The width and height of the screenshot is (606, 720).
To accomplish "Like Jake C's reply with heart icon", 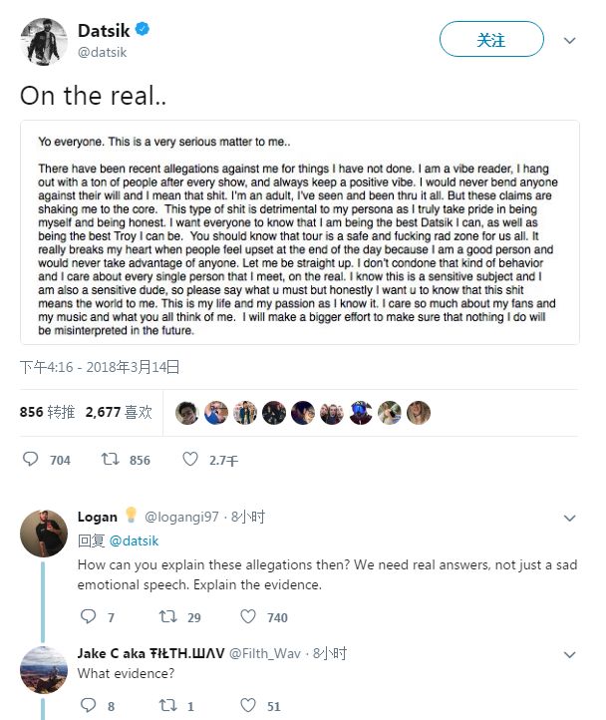I will click(247, 706).
